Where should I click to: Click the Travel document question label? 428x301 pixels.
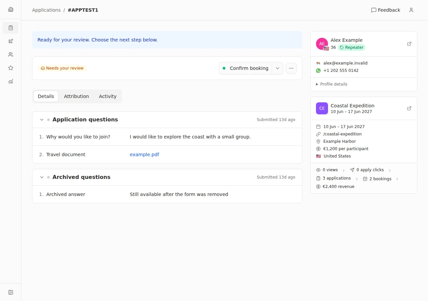pos(66,155)
